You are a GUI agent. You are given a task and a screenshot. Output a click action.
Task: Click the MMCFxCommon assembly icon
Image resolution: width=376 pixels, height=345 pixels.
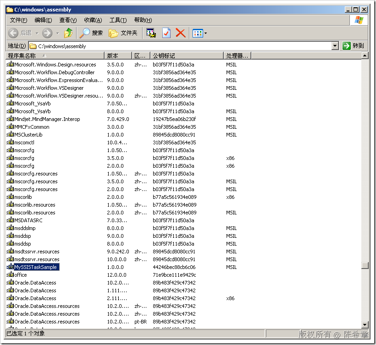[x=10, y=126]
